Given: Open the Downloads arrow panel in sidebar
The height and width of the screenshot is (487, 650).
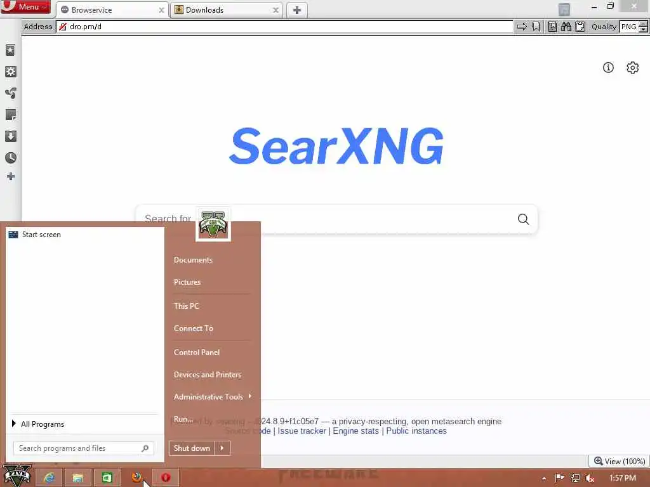Looking at the screenshot, I should point(11,136).
